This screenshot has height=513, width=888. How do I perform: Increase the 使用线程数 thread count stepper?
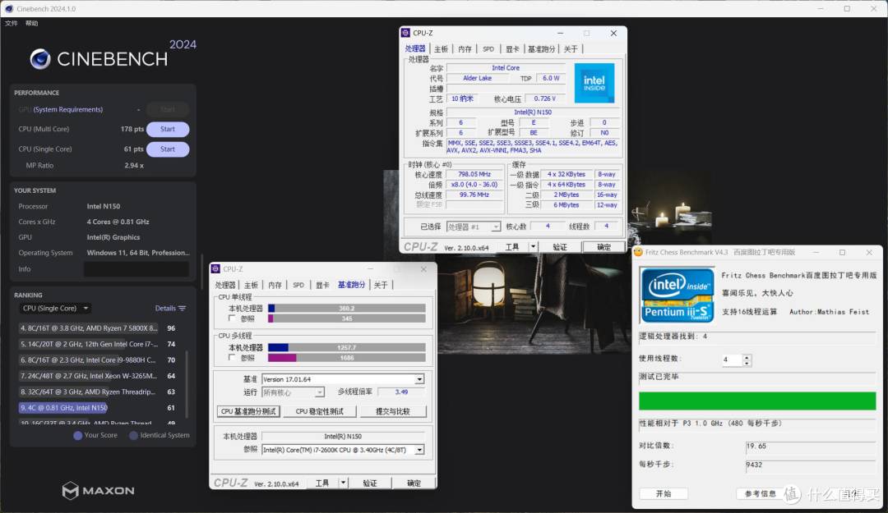[x=747, y=356]
